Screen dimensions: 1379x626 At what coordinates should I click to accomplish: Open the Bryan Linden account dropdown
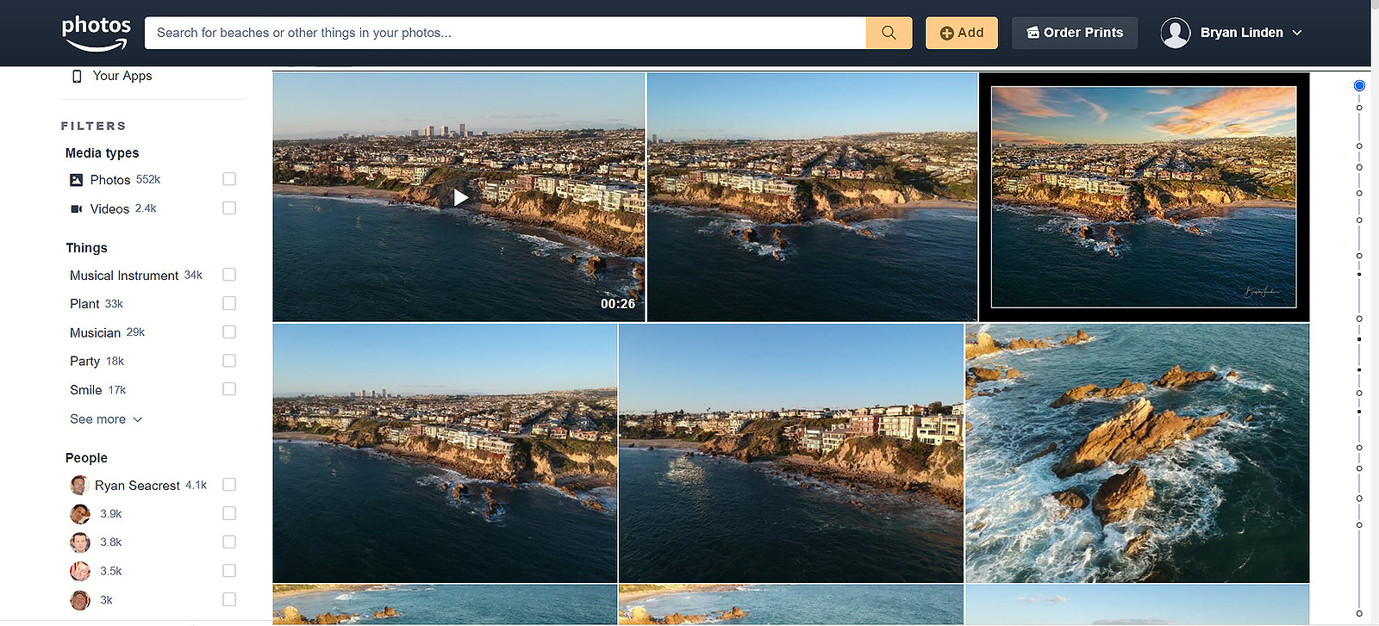coord(1297,33)
